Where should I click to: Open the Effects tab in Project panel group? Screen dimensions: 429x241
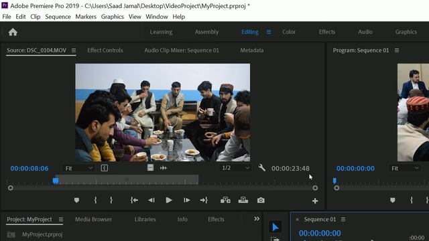216,220
